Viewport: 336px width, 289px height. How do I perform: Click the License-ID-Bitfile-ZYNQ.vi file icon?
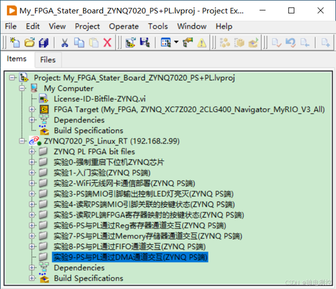point(44,99)
